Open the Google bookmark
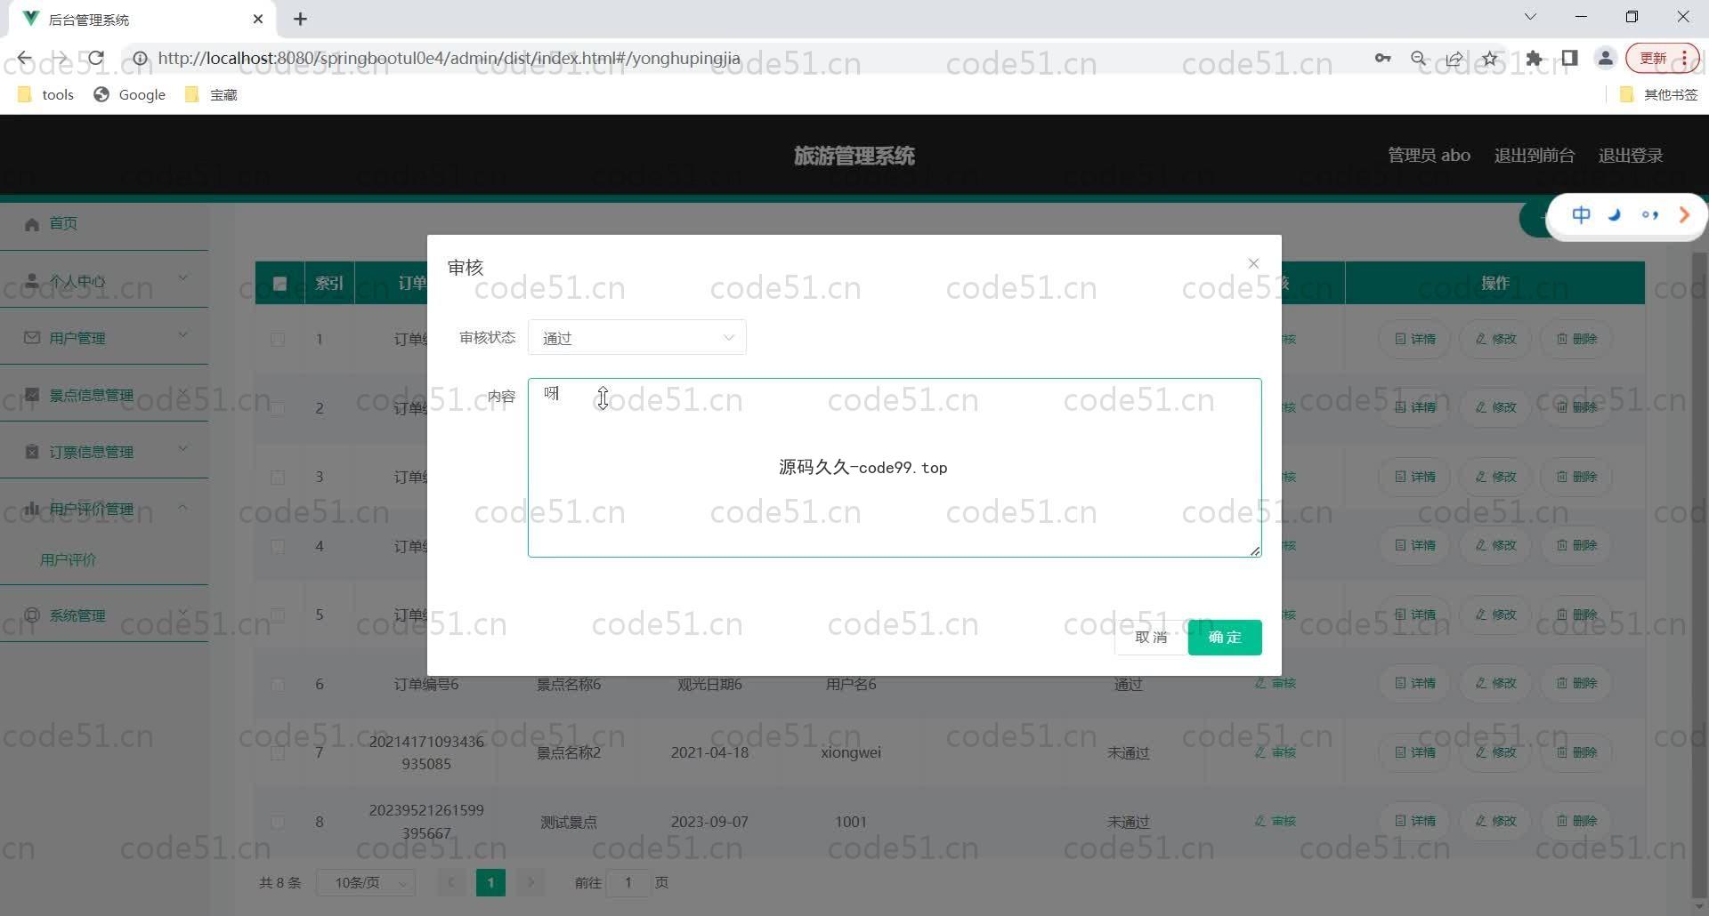The width and height of the screenshot is (1709, 916). (x=130, y=94)
